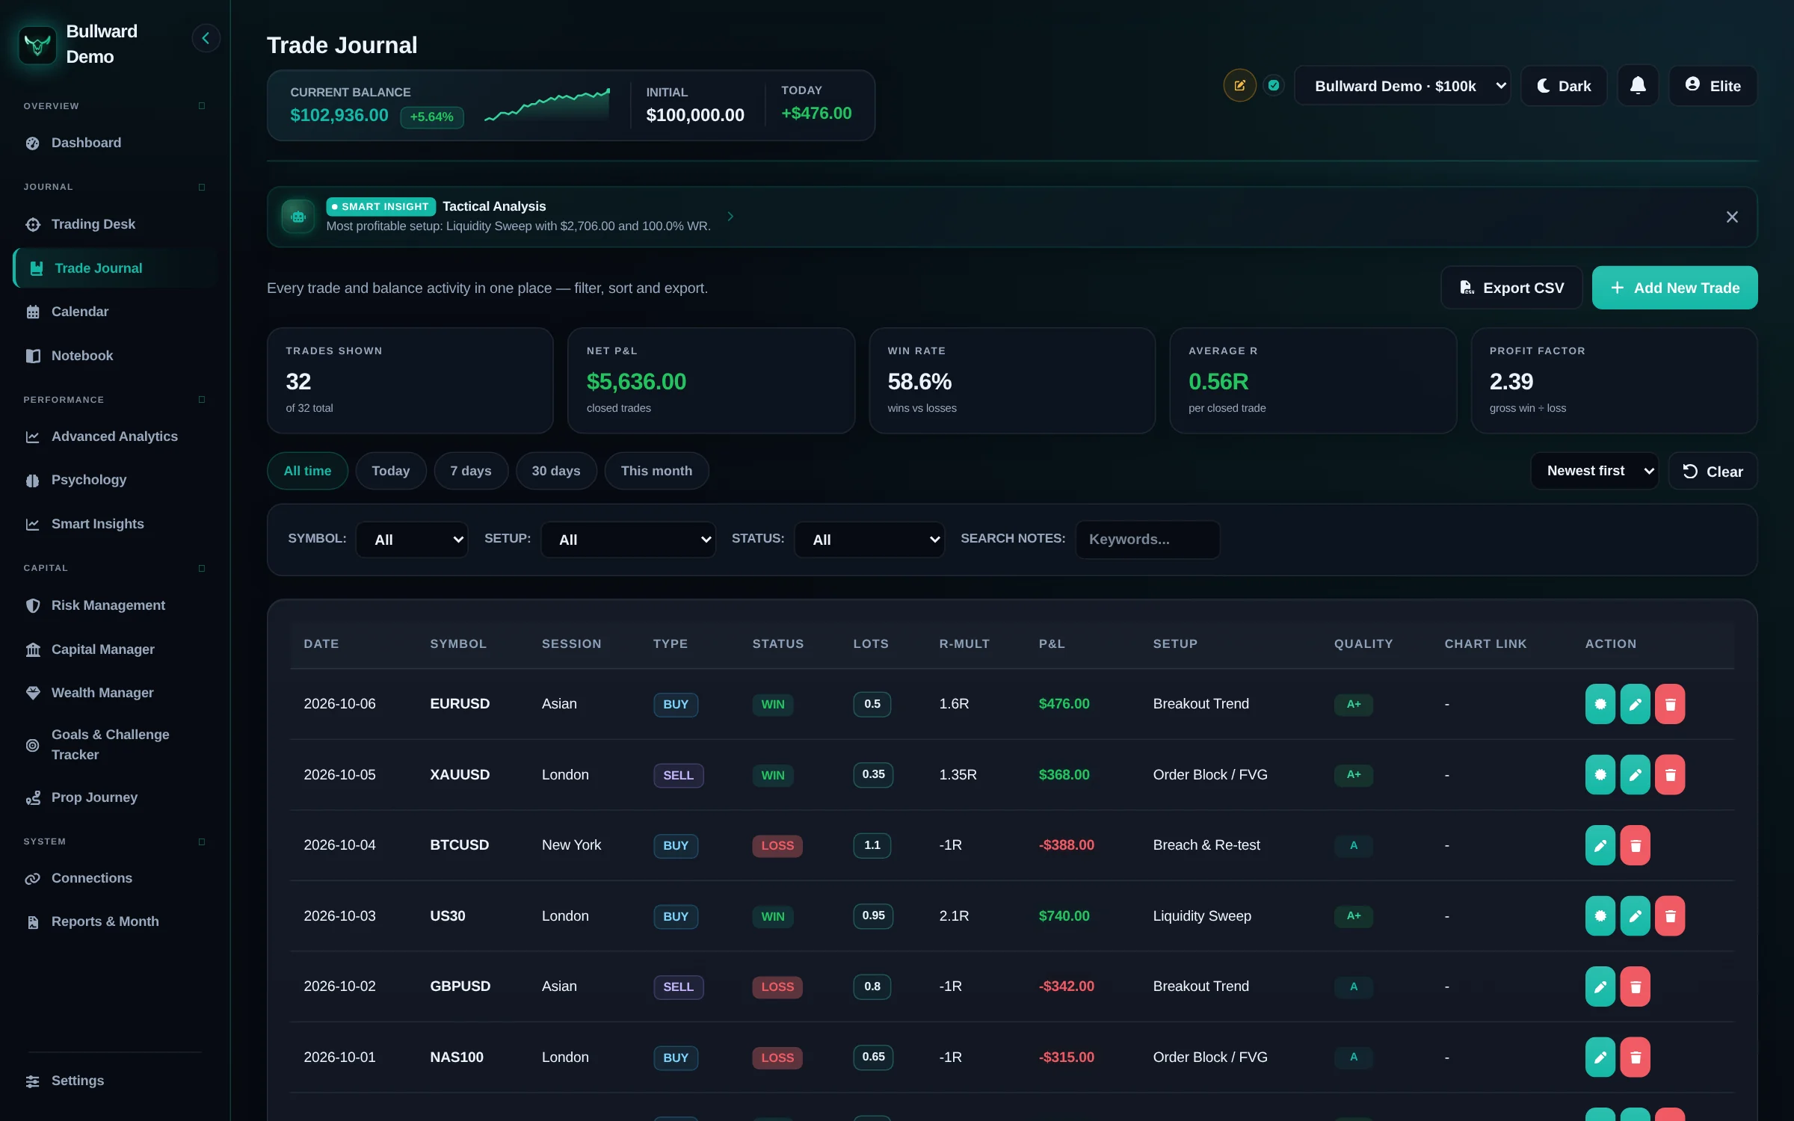
Task: Edit the NAS100 trade entry
Action: pos(1600,1057)
